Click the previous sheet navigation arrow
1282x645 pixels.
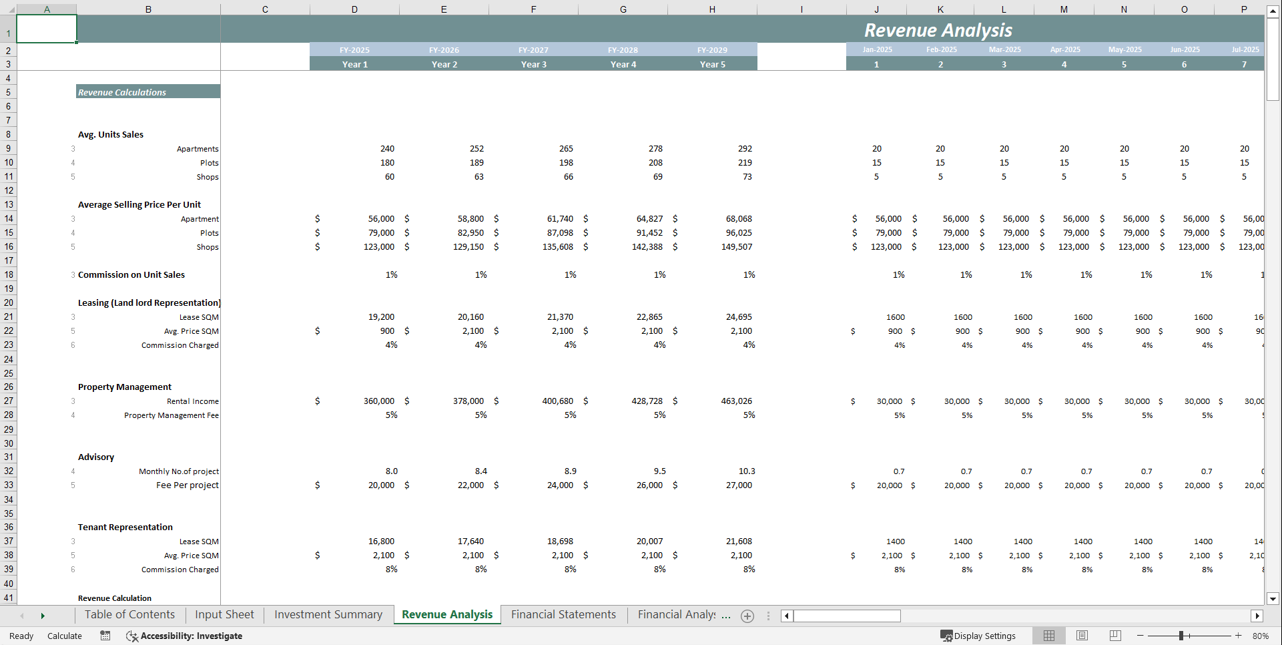click(21, 615)
